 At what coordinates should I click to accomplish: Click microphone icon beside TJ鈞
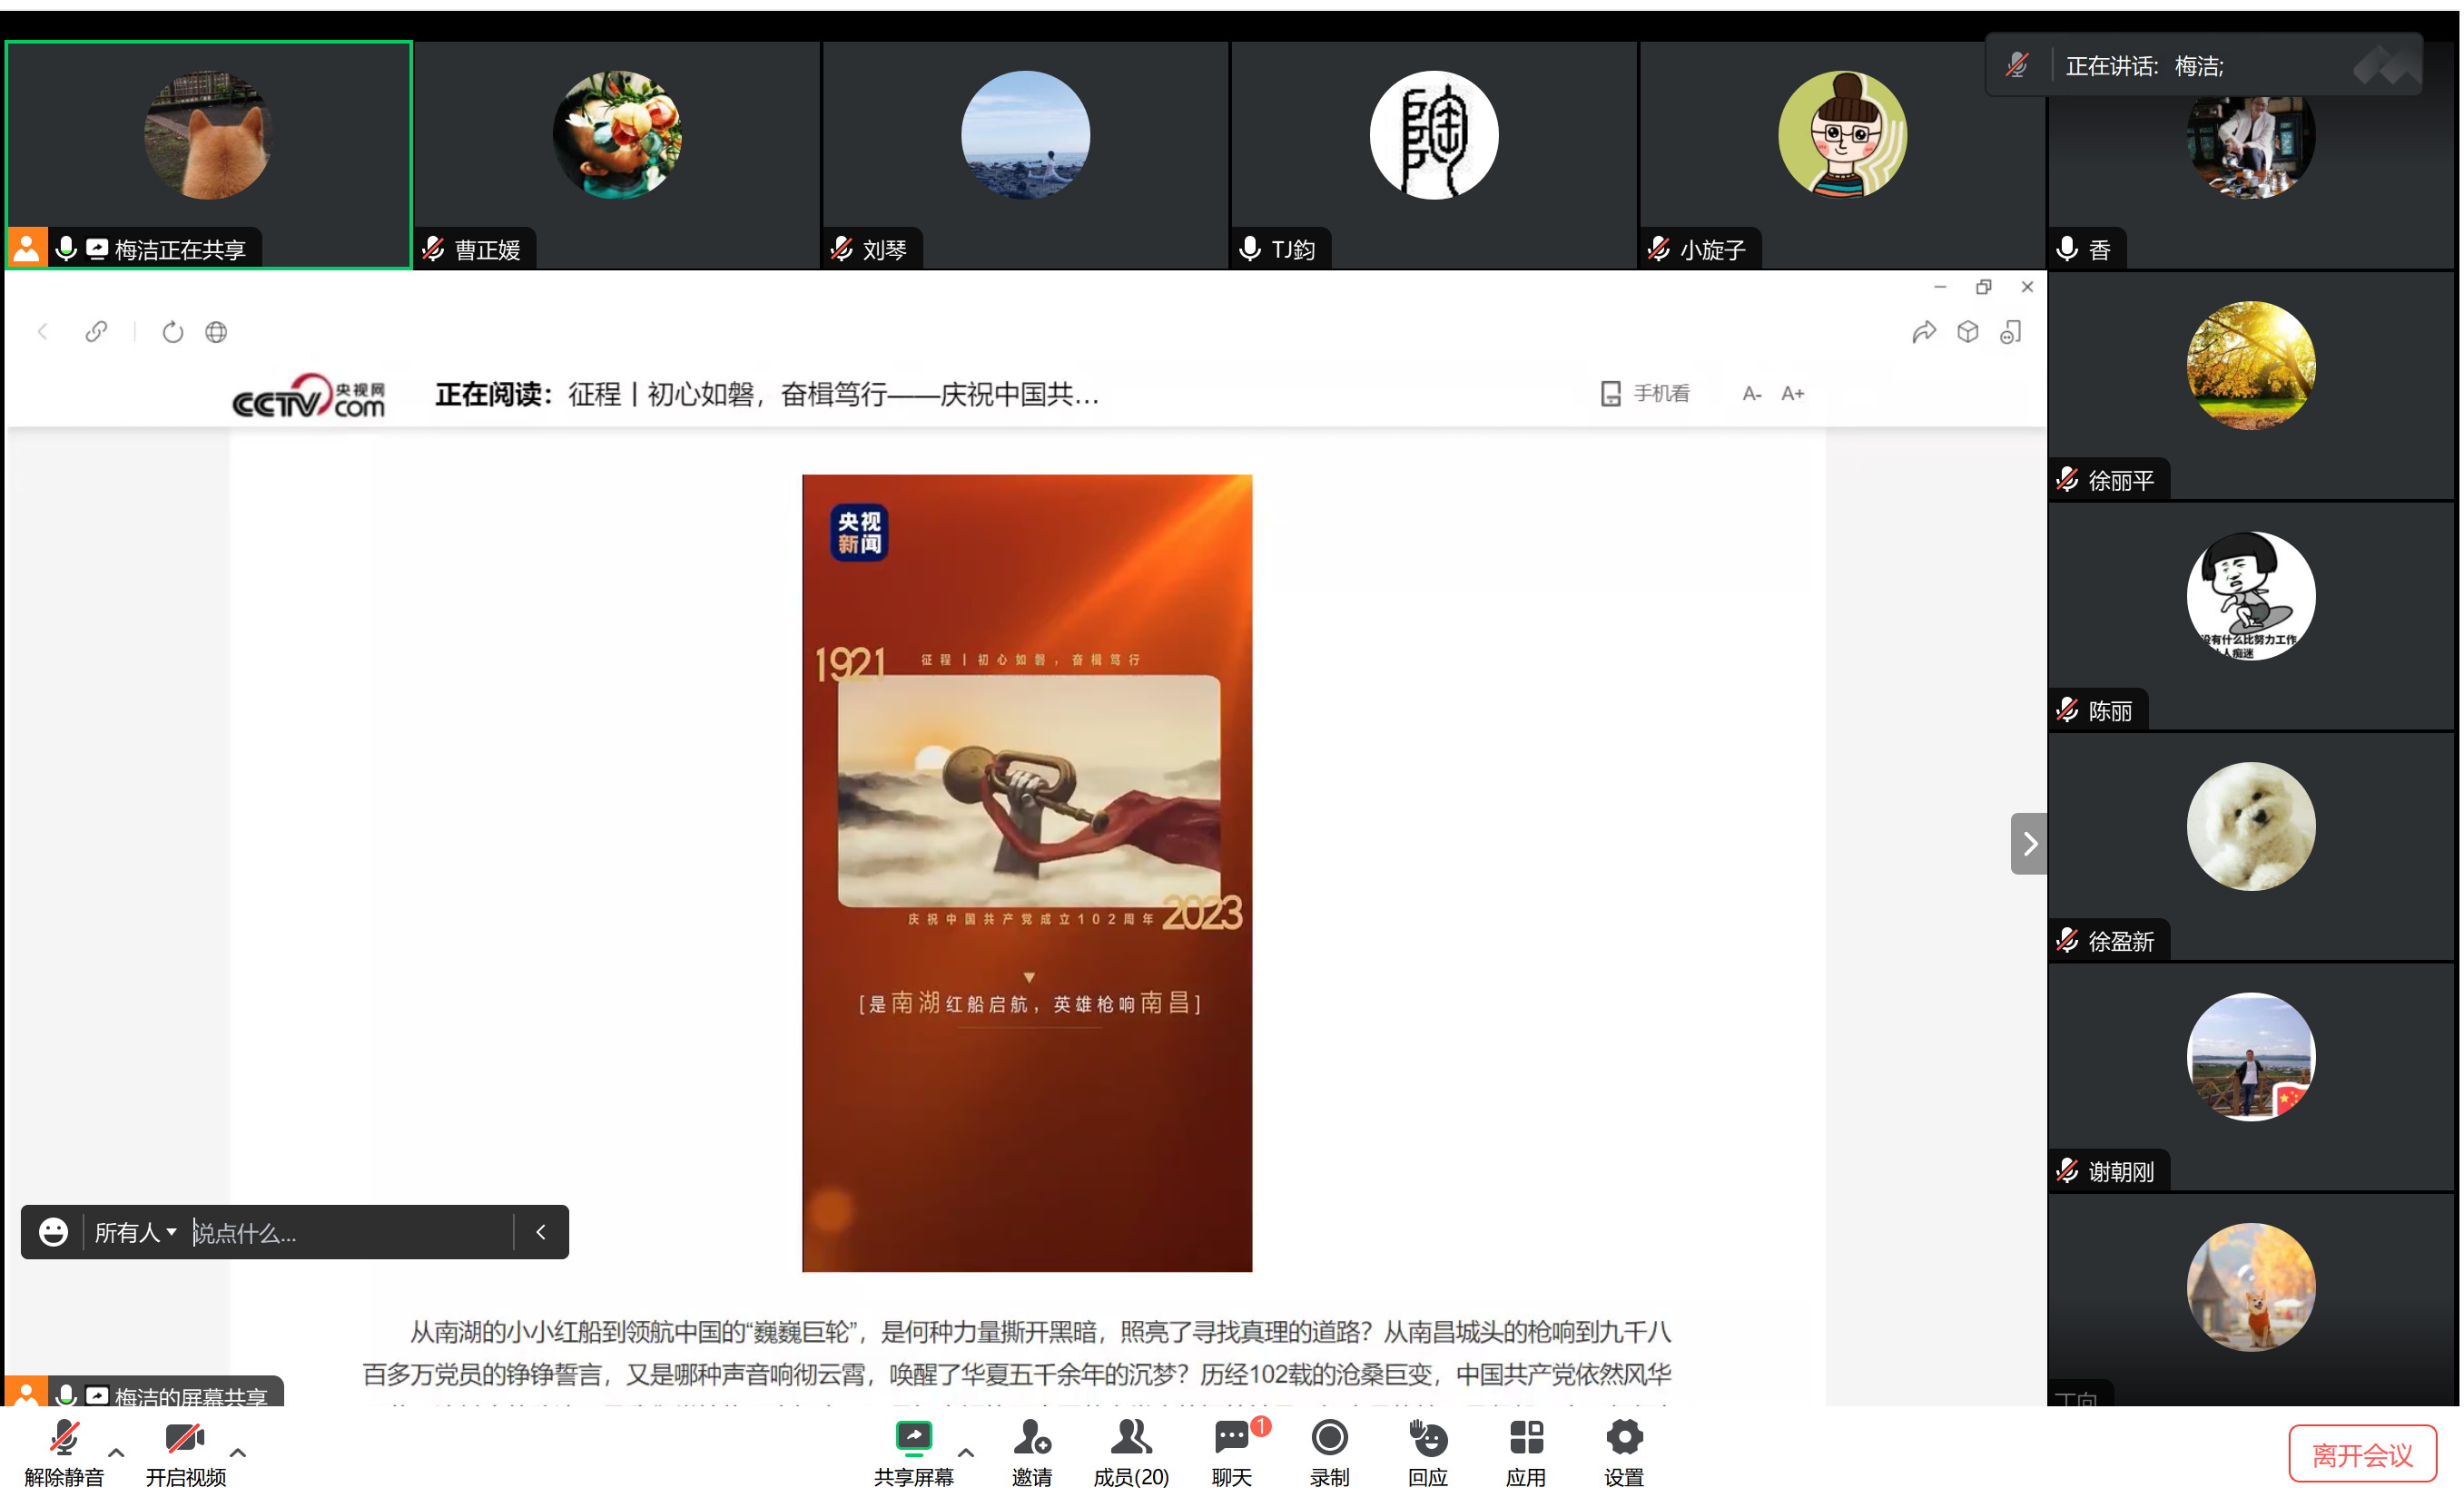click(1250, 249)
